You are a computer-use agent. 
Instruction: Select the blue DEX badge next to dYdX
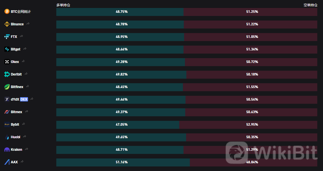24,99
